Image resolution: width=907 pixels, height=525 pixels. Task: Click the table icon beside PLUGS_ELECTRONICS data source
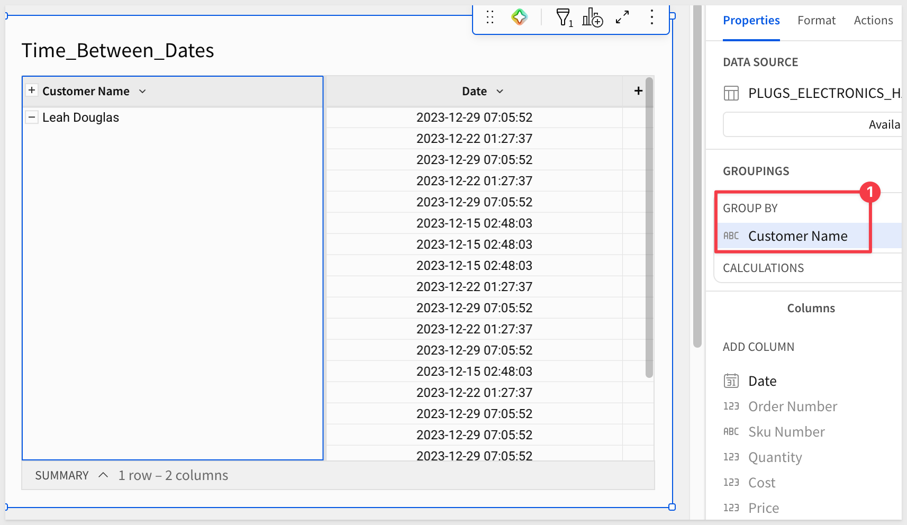pos(731,94)
